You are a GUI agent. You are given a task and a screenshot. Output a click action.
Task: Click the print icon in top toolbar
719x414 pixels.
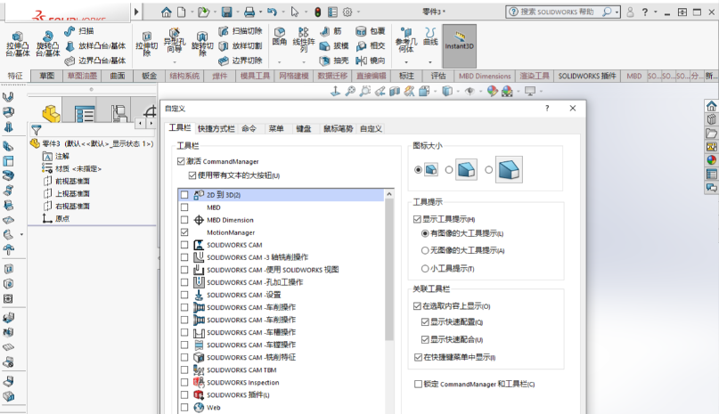249,12
